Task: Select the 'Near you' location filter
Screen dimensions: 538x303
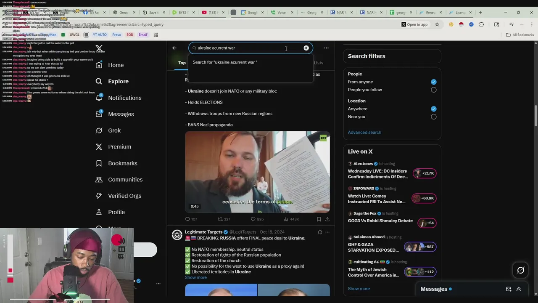Action: 433,117
